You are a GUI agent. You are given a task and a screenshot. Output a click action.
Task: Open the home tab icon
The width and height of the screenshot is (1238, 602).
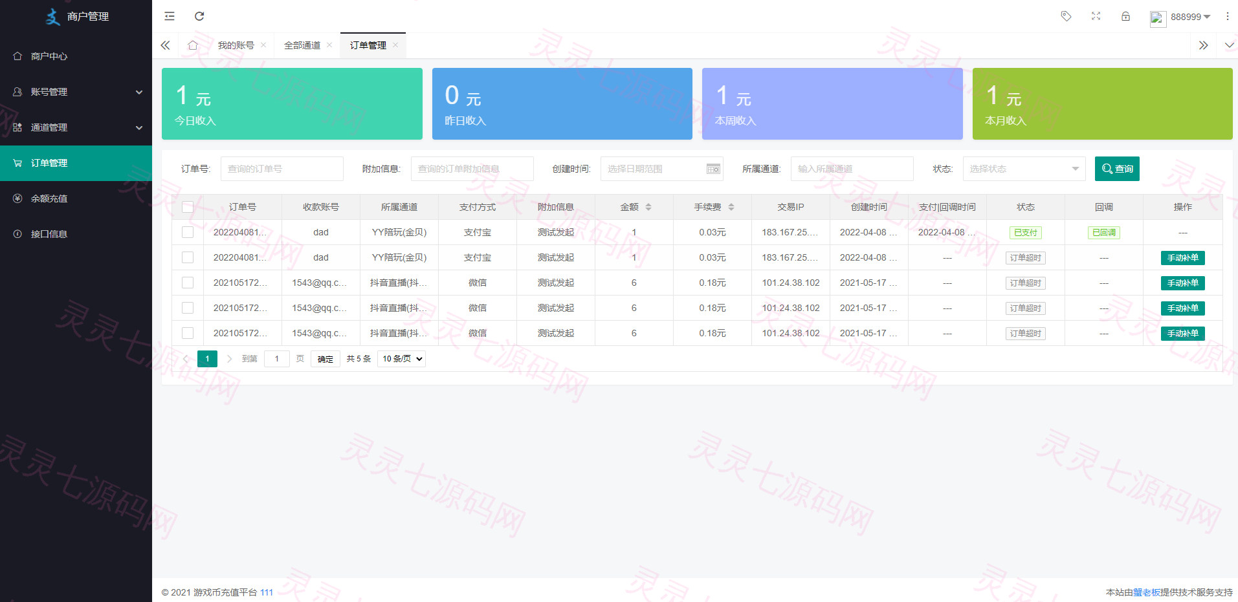pyautogui.click(x=193, y=45)
